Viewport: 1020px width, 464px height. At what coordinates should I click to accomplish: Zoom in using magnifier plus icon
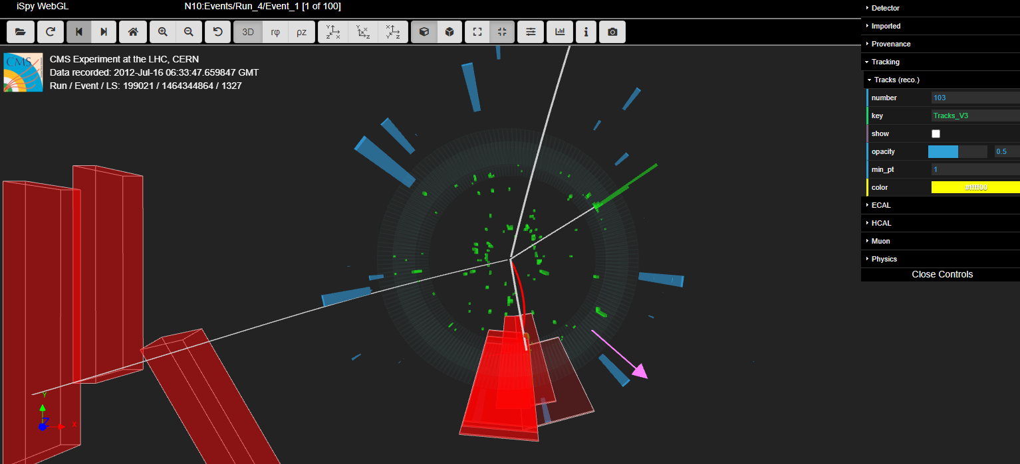pyautogui.click(x=163, y=32)
